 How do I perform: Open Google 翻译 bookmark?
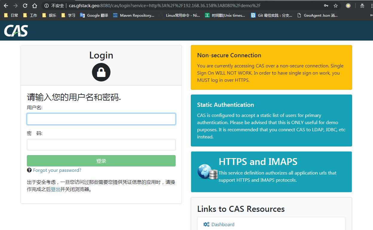(94, 15)
